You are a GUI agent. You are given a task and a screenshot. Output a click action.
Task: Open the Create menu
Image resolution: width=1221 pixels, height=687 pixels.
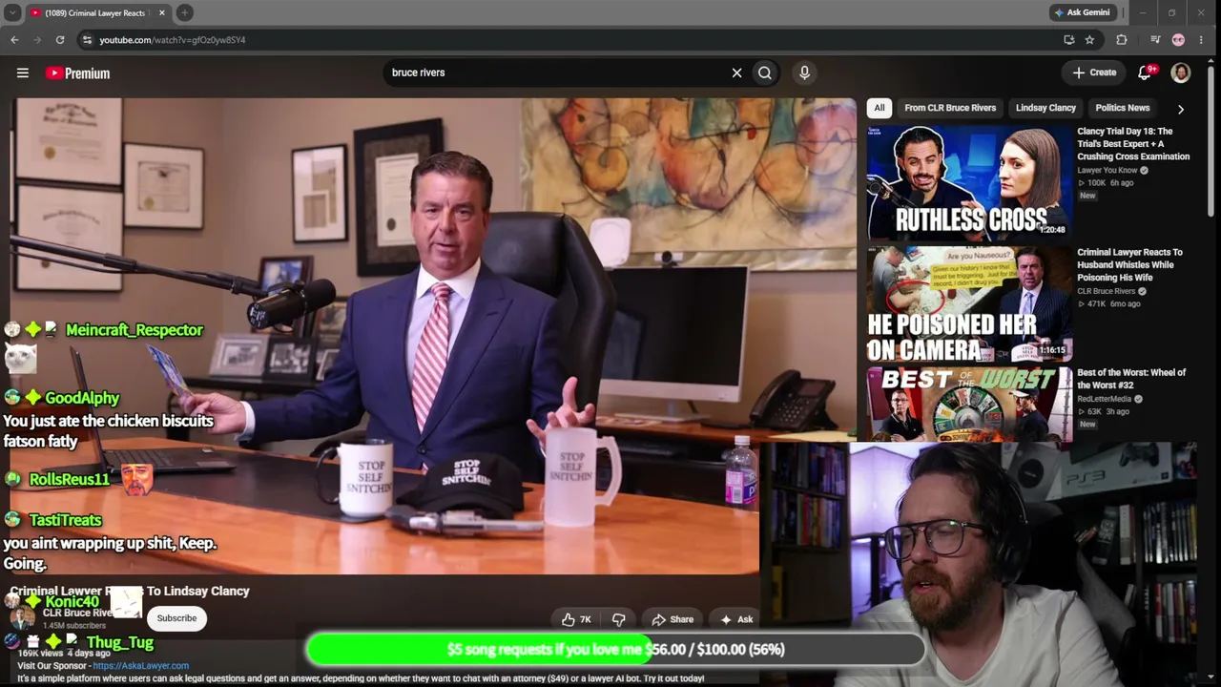tap(1094, 73)
